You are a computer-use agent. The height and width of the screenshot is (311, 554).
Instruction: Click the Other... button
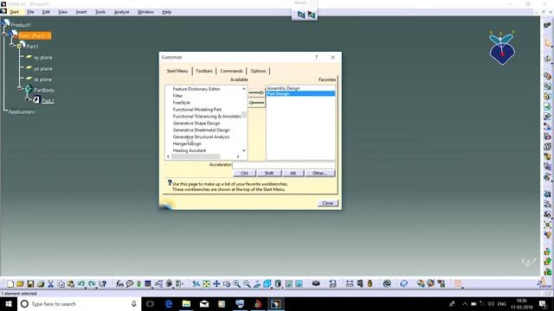click(319, 173)
